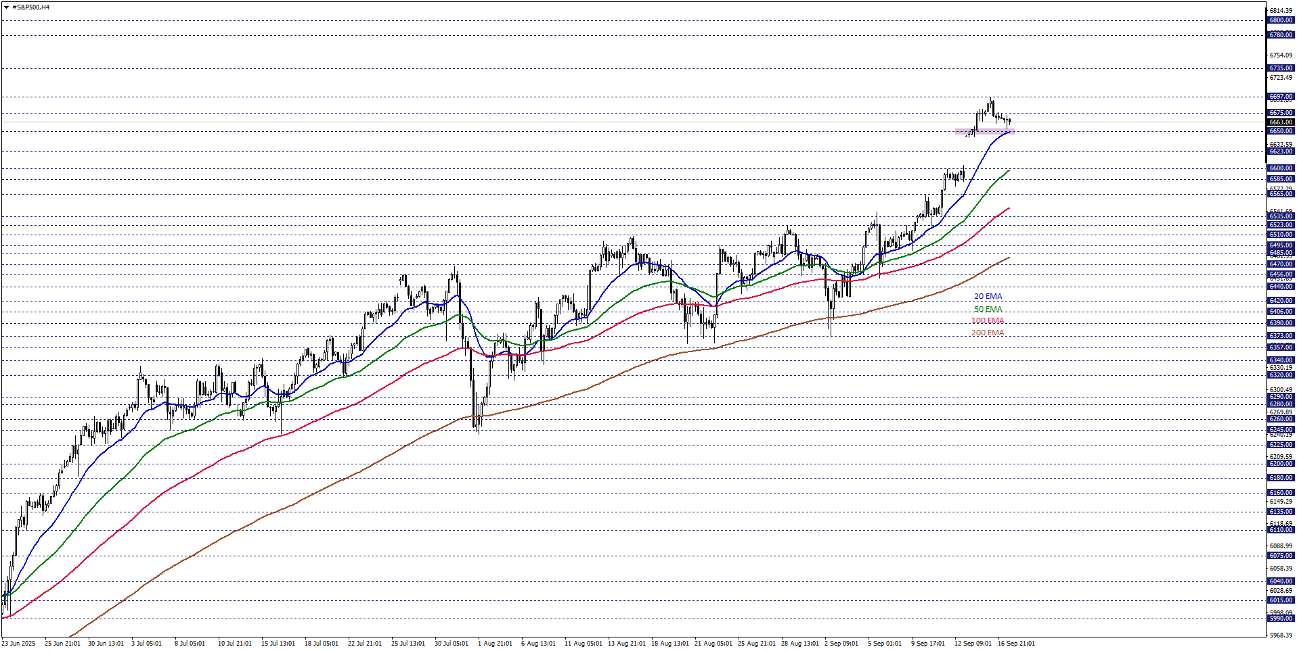Click the 30 Jun 13:01 date label

coord(106,644)
